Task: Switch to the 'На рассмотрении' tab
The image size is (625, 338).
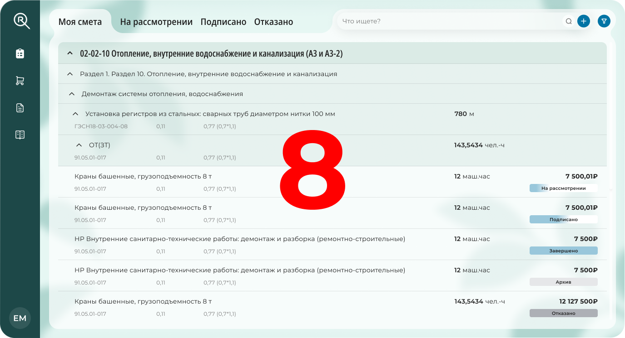Action: coord(155,21)
